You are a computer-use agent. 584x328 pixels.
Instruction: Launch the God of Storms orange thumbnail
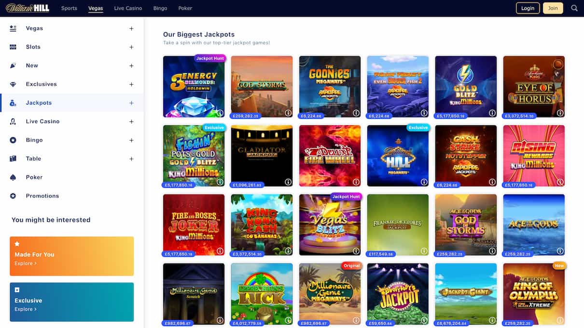(x=262, y=87)
